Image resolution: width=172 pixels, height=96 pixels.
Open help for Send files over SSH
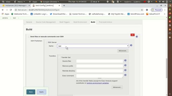point(137,37)
